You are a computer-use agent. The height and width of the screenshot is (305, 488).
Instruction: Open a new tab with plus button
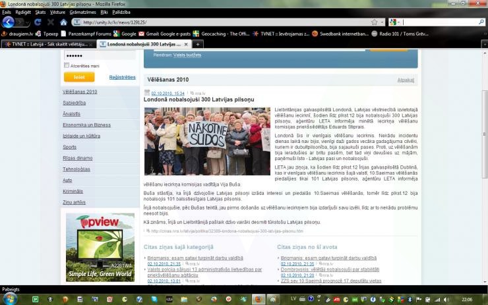point(198,44)
